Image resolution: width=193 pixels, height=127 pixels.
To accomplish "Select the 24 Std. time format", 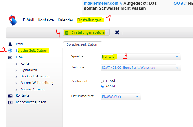I will (x=102, y=87).
